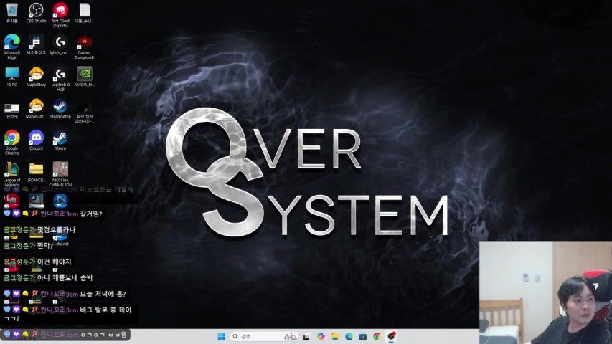Screen dimensions: 612x344
Task: Open the League of Legends shortcut
Action: coord(11,173)
